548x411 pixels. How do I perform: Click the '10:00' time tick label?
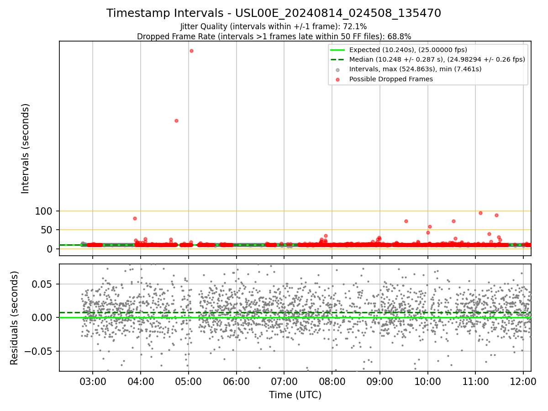click(428, 381)
